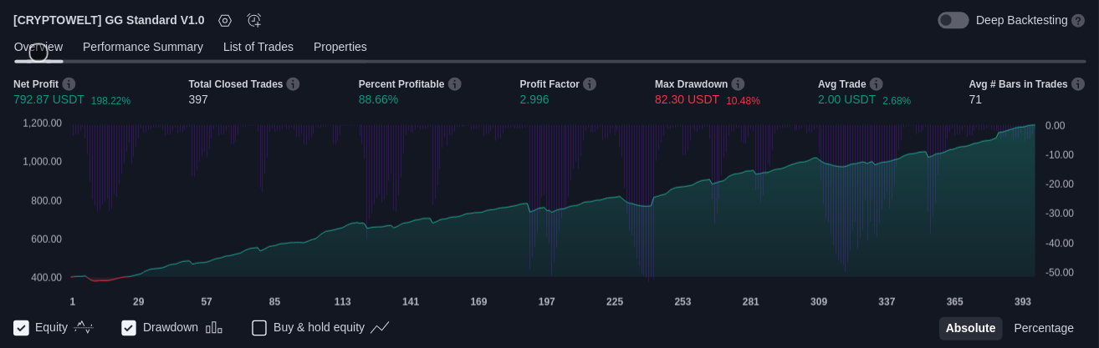
Task: Select the Absolute display button
Action: [x=970, y=328]
